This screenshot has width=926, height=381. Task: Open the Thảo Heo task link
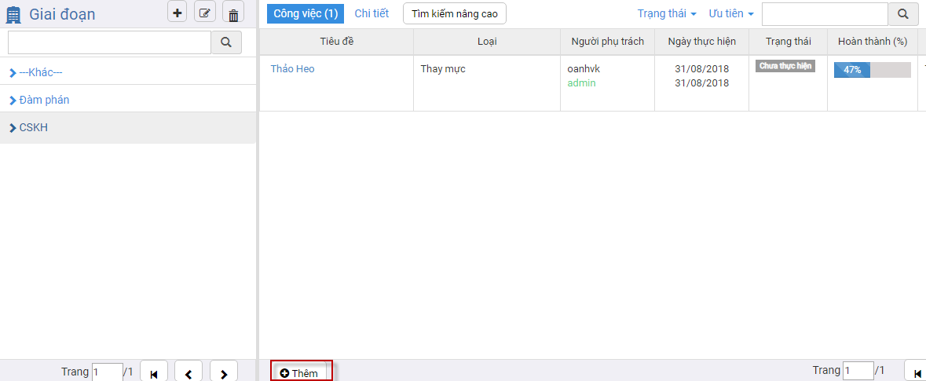point(292,69)
